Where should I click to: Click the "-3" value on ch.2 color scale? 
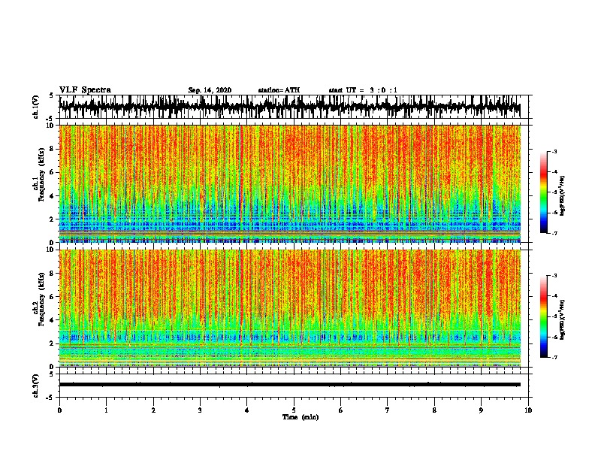(554, 276)
